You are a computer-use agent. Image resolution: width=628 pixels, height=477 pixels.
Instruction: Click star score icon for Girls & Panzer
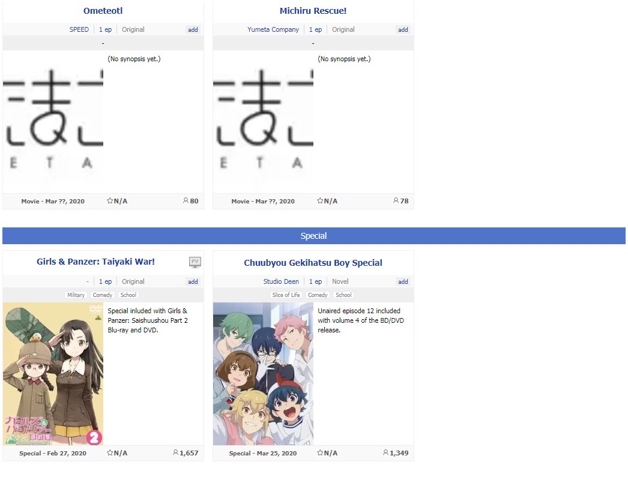tap(110, 453)
